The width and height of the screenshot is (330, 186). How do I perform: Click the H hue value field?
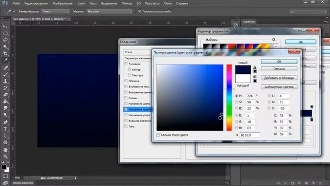pos(250,96)
